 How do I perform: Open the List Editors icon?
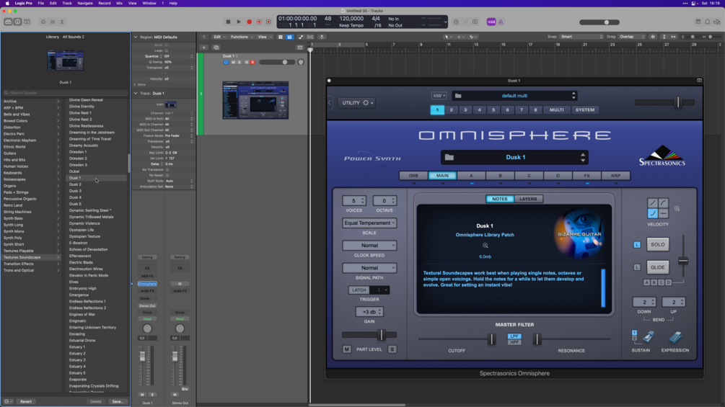coord(698,22)
